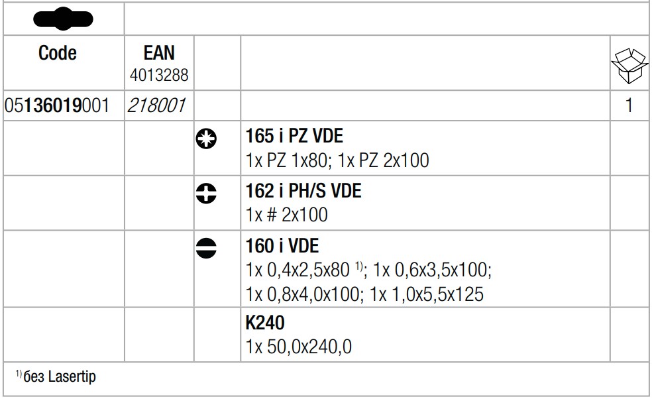Click the 1x 0,8x4,0x100 size line
This screenshot has height=399, width=652.
tap(364, 294)
